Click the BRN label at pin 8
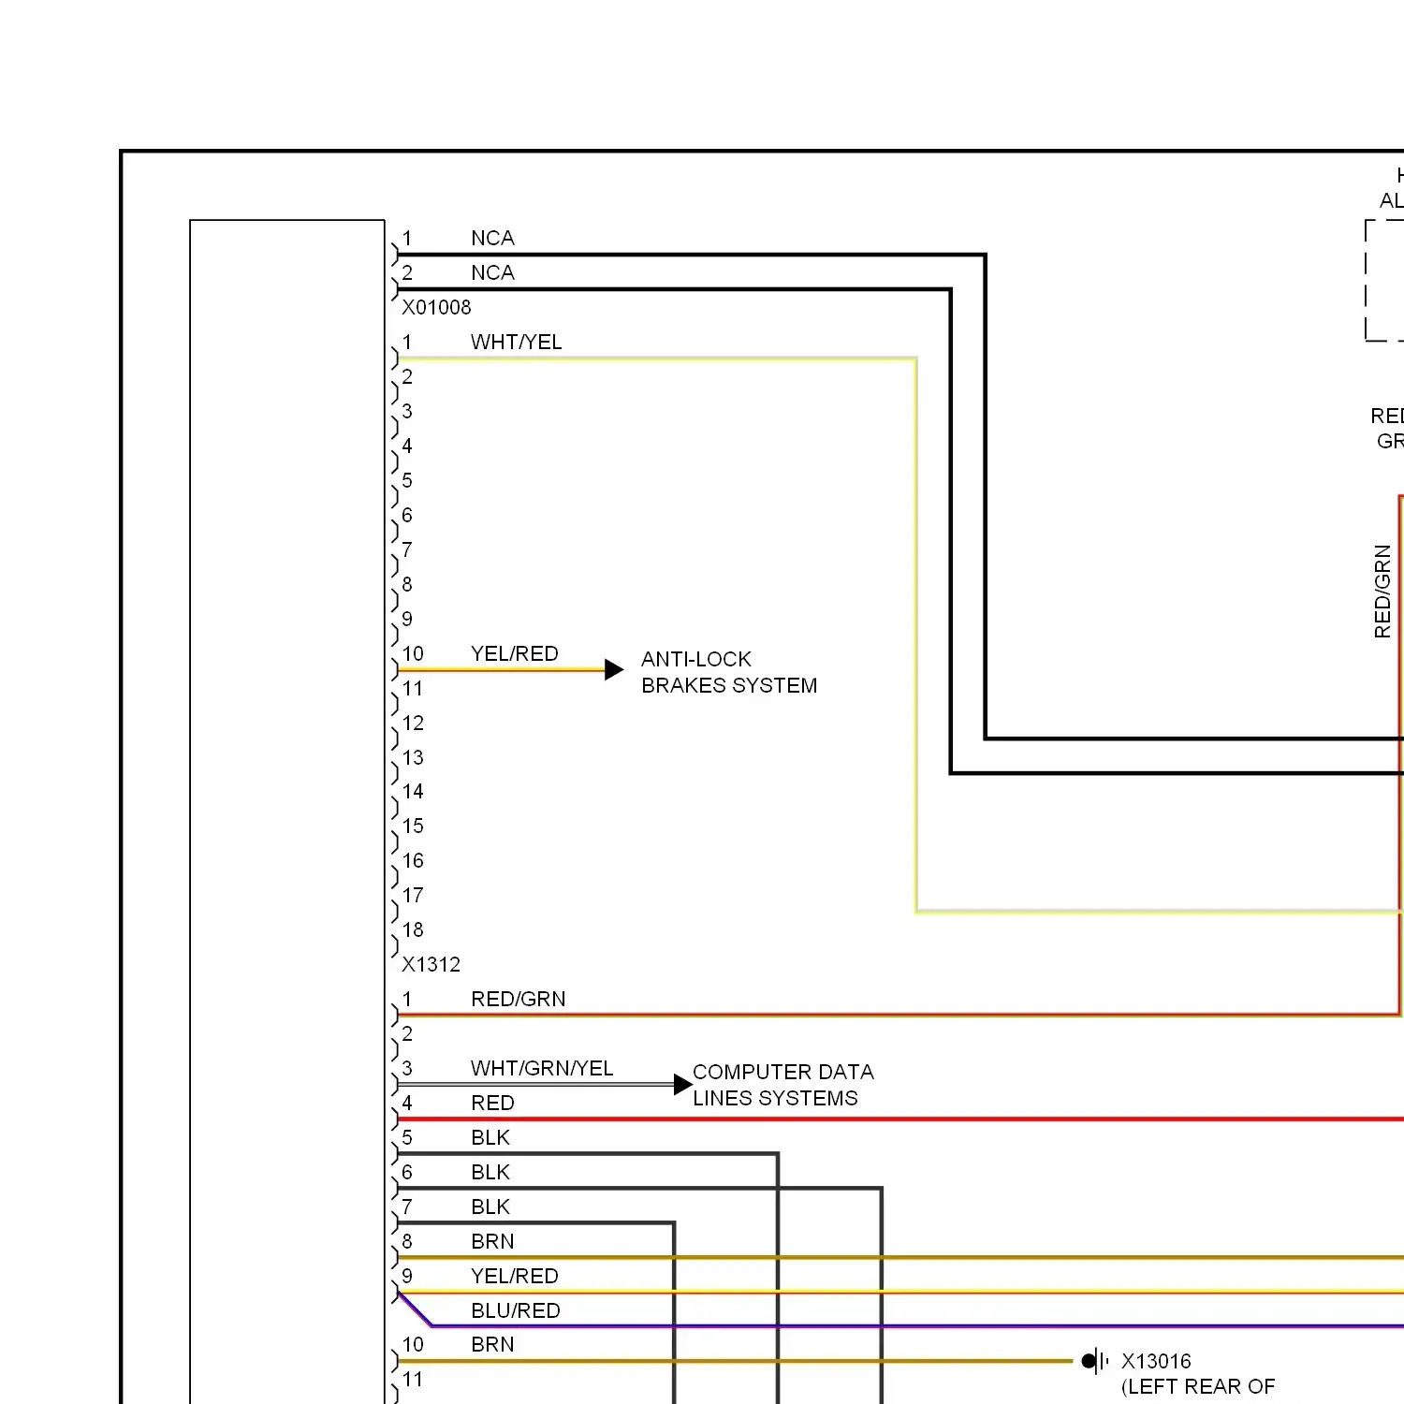The height and width of the screenshot is (1404, 1404). click(x=493, y=1241)
